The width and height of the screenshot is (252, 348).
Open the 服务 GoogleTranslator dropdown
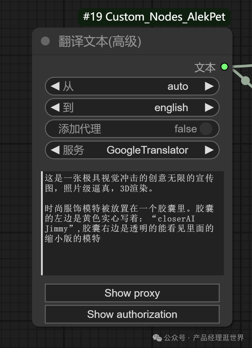coord(132,150)
